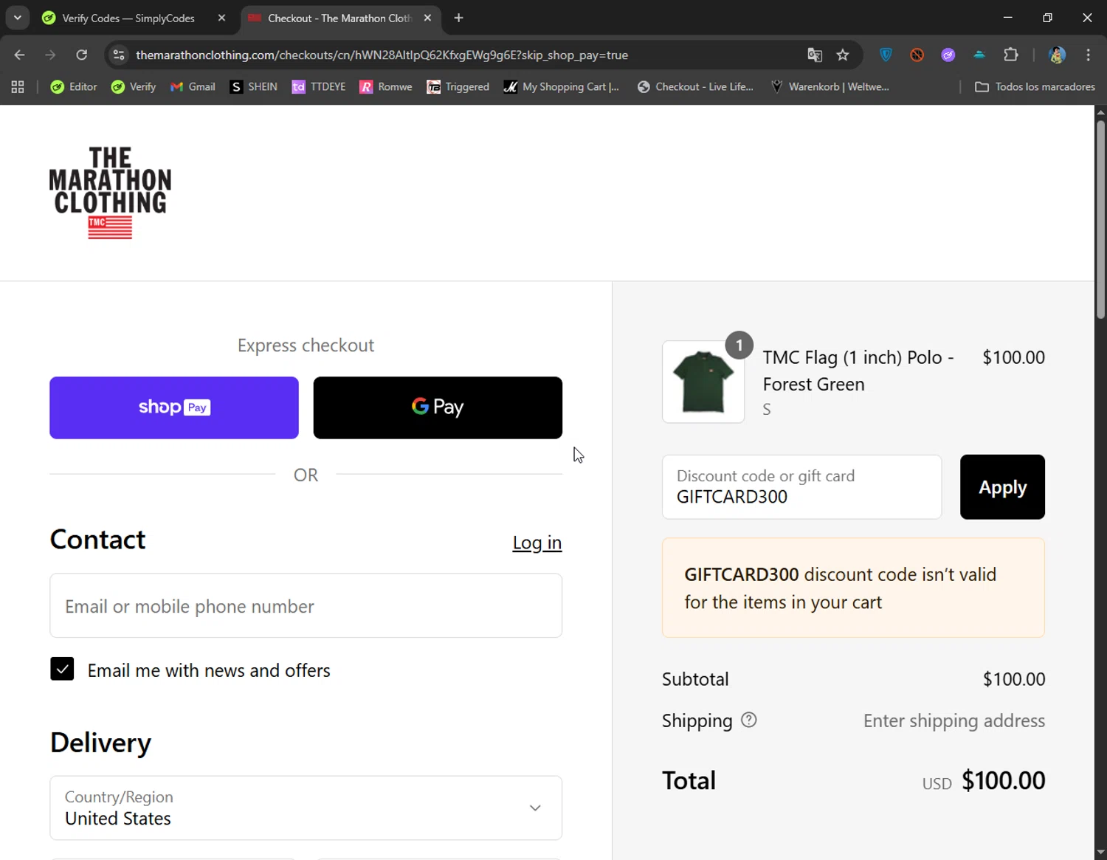
Task: Open the SHEIN bookmark
Action: click(254, 86)
